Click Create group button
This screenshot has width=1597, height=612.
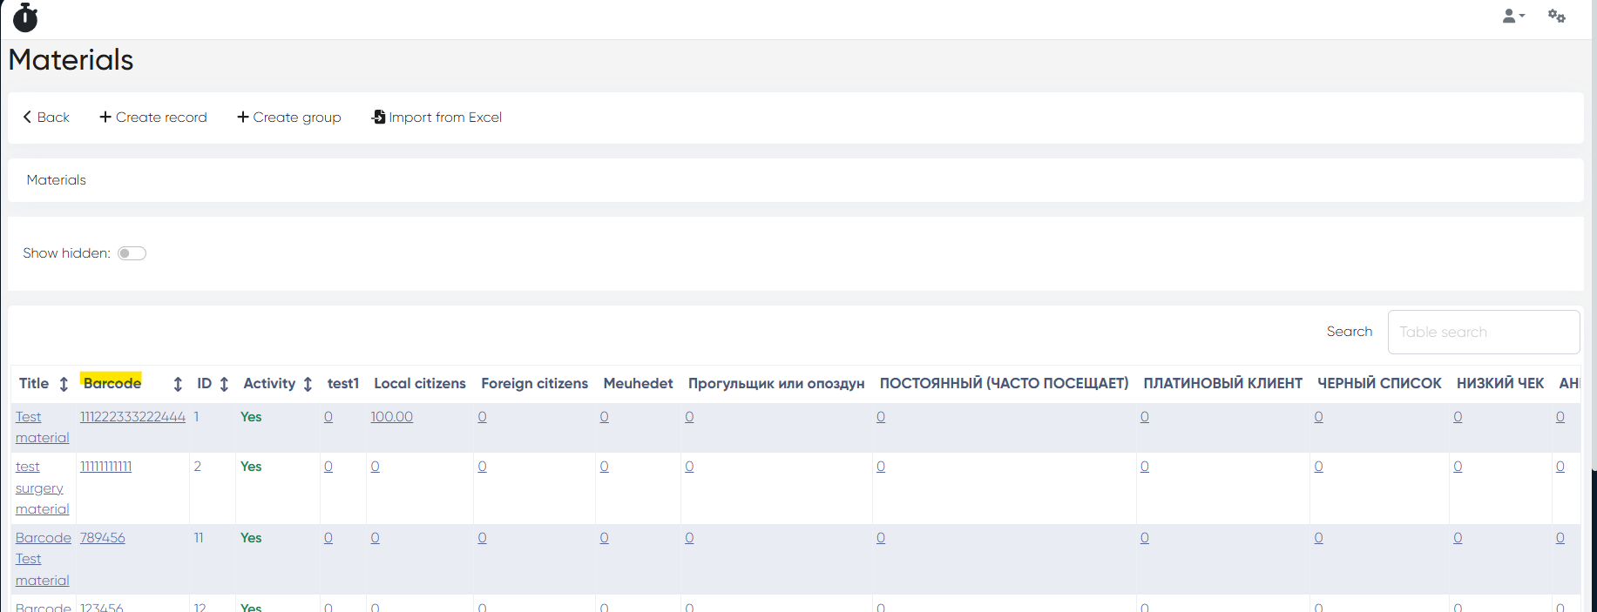coord(289,118)
